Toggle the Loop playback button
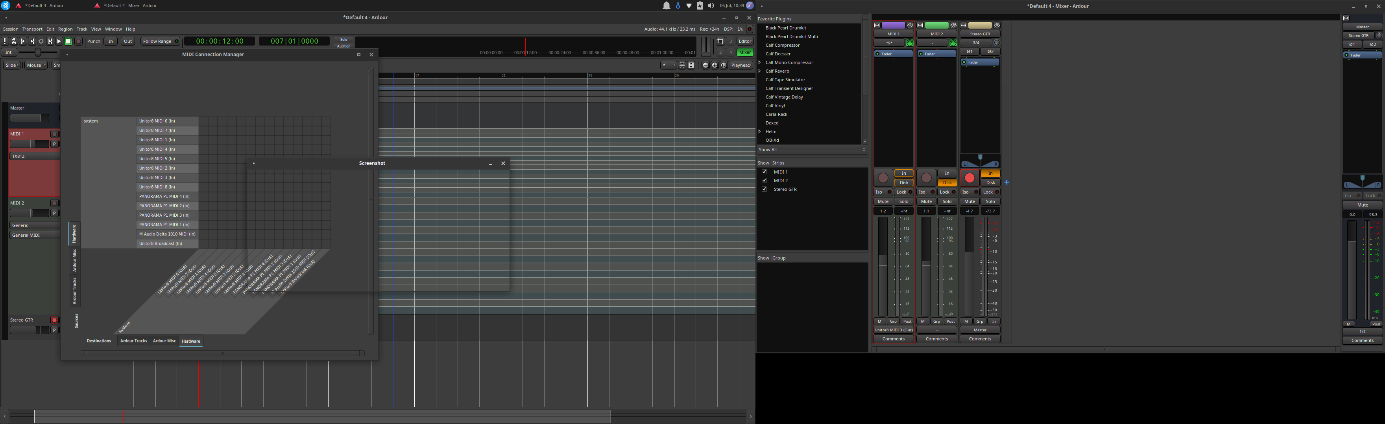The height and width of the screenshot is (424, 1385). point(41,41)
